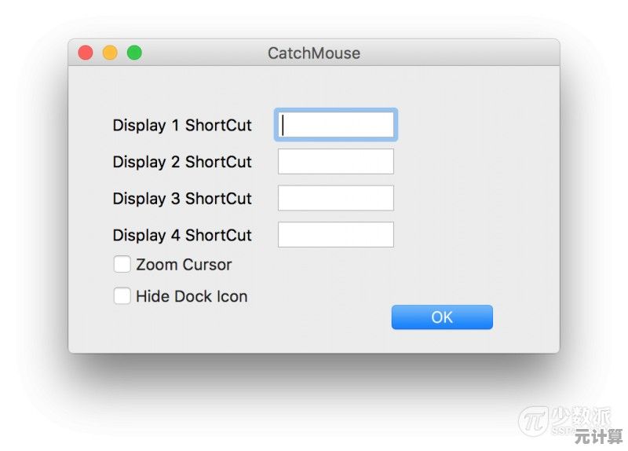Click the "Display 4 ShortCut" label text
The width and height of the screenshot is (628, 451).
point(182,235)
